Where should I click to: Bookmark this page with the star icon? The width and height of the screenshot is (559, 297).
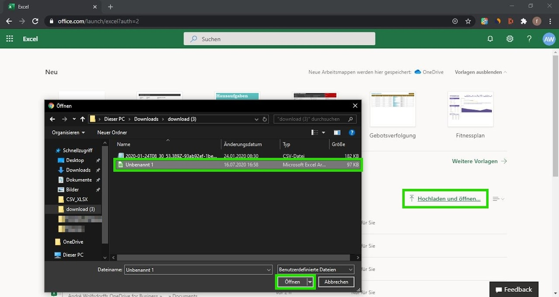click(x=468, y=21)
